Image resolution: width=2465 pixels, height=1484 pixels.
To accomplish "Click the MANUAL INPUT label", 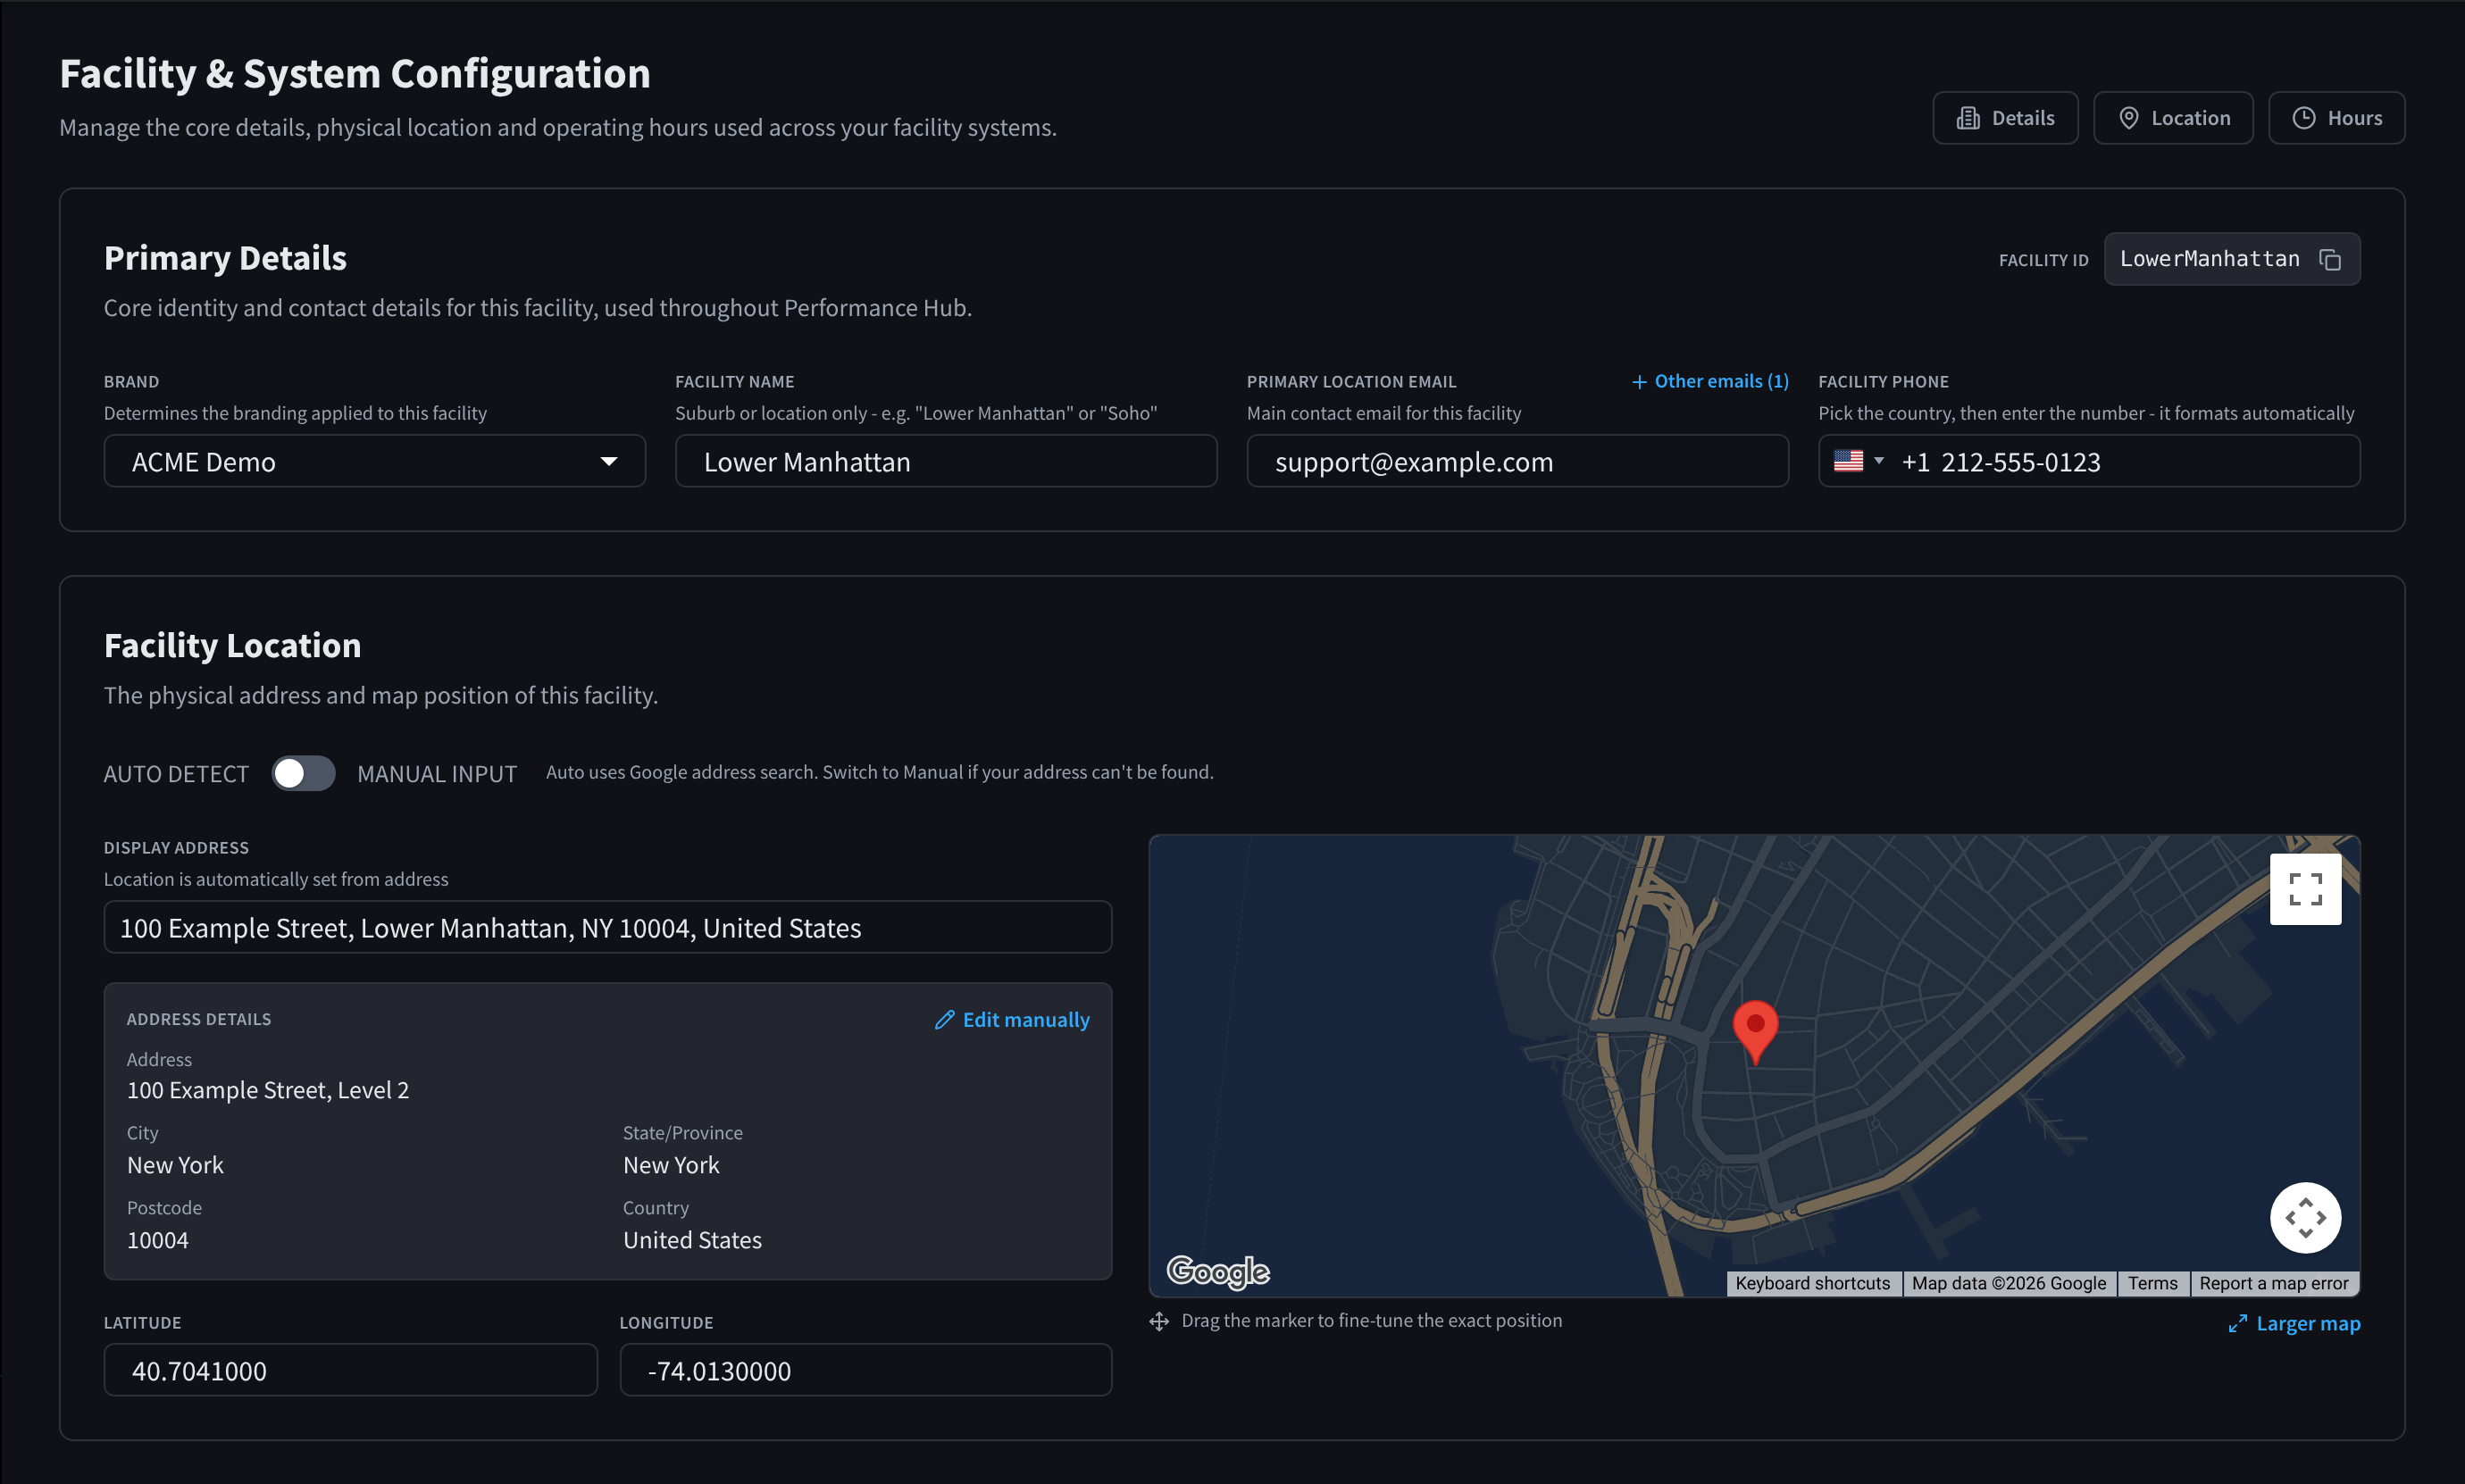I will [437, 774].
